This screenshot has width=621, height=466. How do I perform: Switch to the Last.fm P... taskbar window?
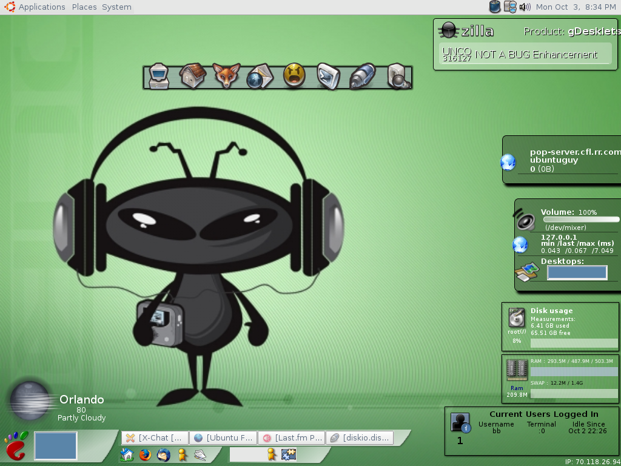point(292,438)
